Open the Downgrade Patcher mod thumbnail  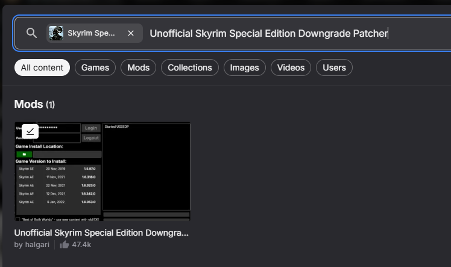[102, 172]
